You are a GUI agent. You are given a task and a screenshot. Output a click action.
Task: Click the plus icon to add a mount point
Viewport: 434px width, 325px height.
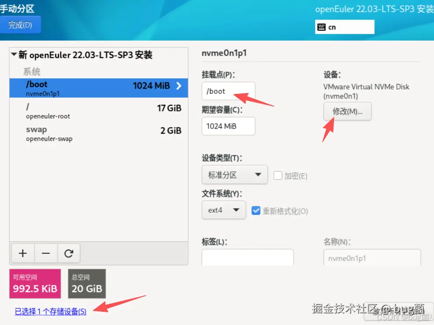[x=23, y=253]
